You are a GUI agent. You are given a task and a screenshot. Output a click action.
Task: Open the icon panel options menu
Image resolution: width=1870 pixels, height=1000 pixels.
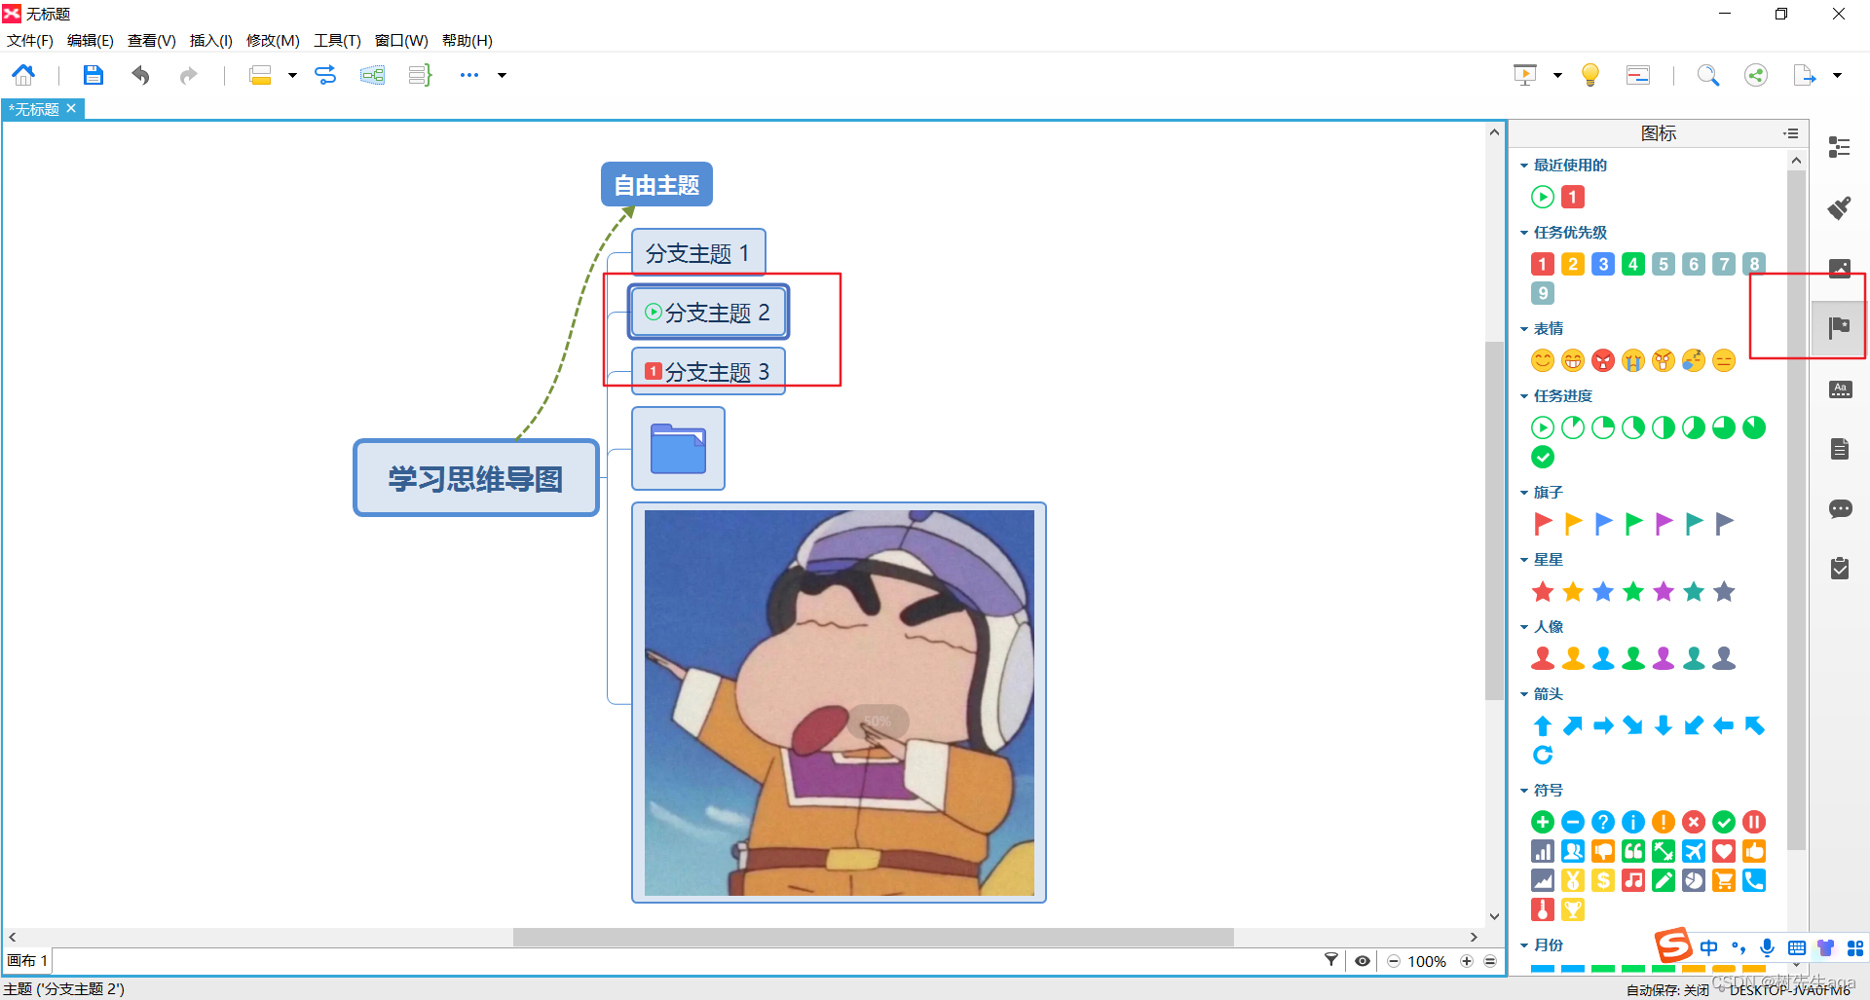point(1791,133)
